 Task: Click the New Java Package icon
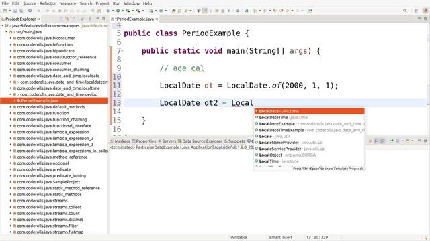point(151,11)
